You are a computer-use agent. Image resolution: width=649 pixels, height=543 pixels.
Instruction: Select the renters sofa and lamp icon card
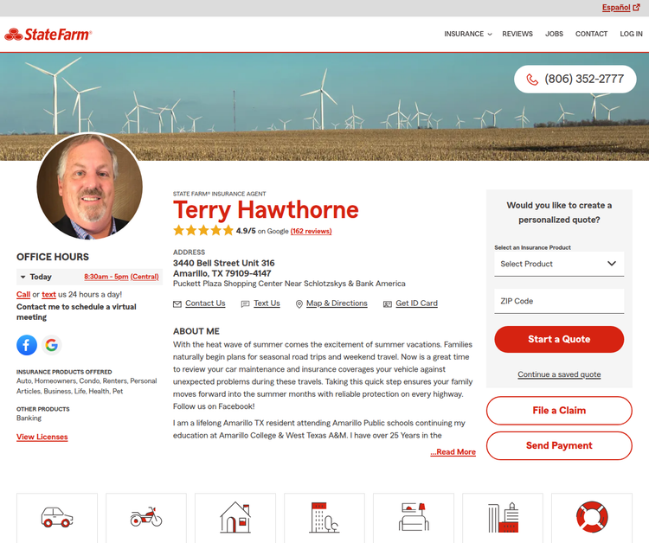tap(414, 517)
